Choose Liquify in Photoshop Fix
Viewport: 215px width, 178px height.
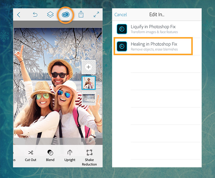(x=157, y=29)
